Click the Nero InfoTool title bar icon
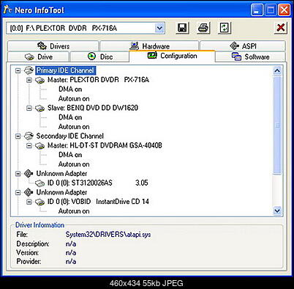Image resolution: width=294 pixels, height=289 pixels. 8,10
